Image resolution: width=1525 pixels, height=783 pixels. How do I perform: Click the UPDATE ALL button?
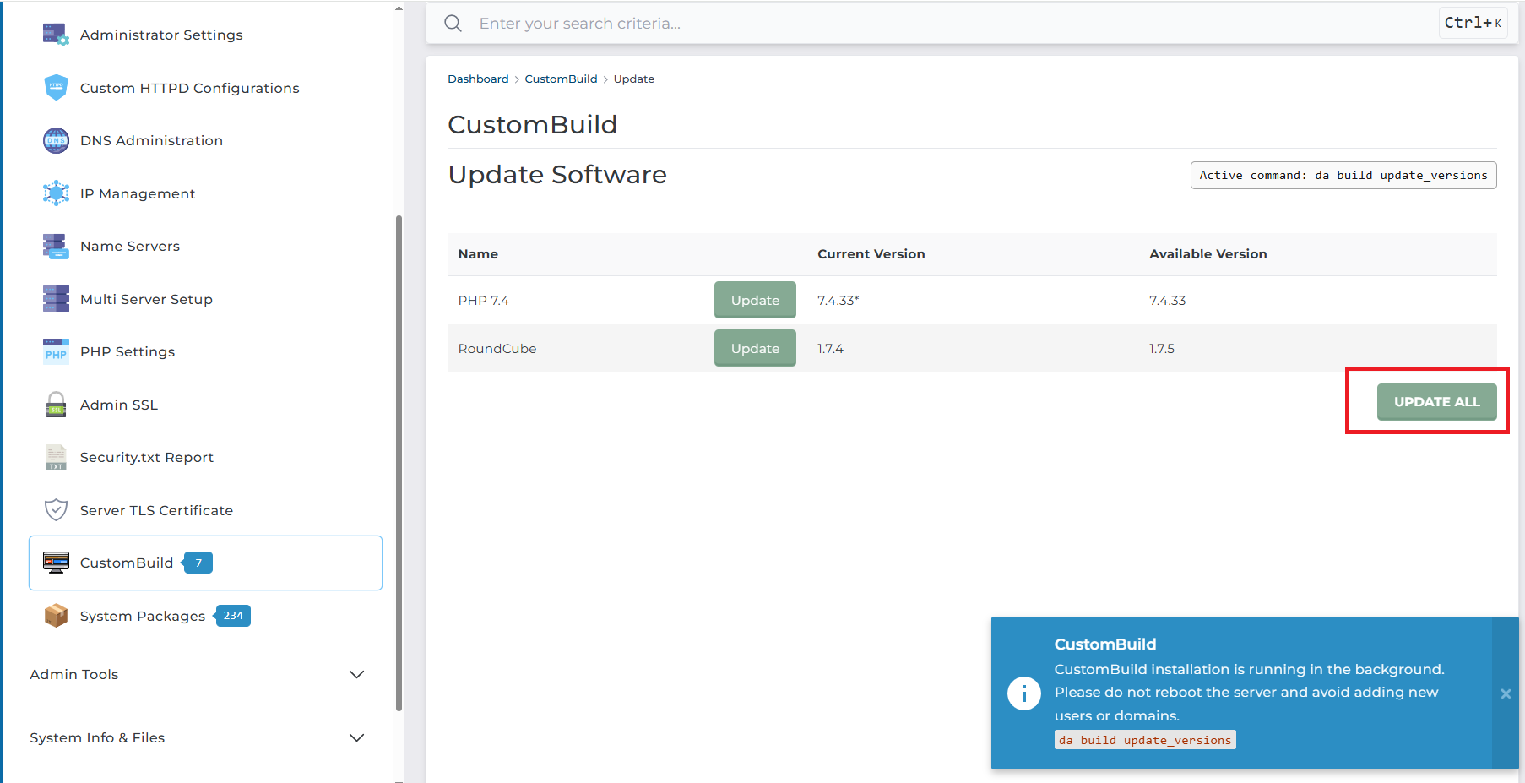point(1436,402)
